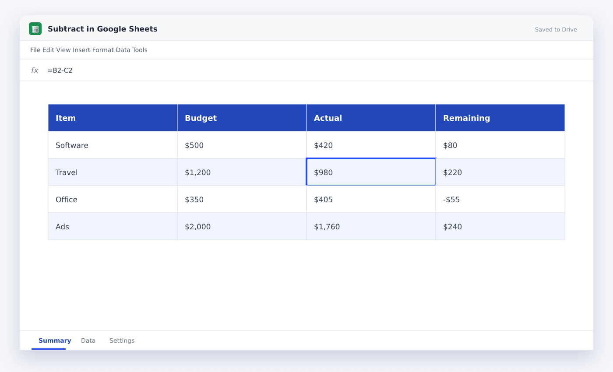Select the $2,000 budget cell
Image resolution: width=613 pixels, height=372 pixels.
(x=242, y=226)
